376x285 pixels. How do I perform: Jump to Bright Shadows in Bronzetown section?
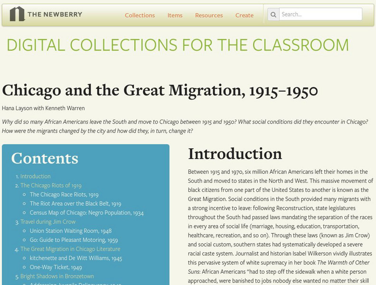point(57,276)
